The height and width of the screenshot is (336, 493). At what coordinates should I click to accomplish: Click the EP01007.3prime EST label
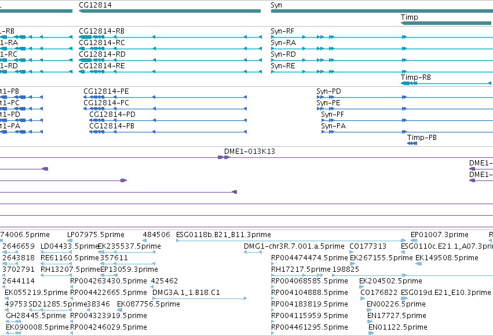tap(440, 235)
